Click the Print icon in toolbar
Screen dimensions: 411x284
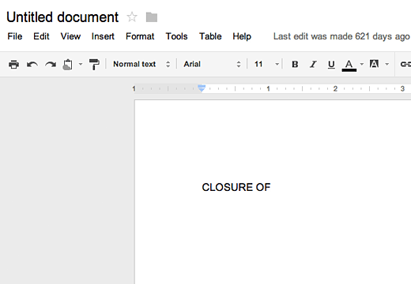(x=13, y=64)
